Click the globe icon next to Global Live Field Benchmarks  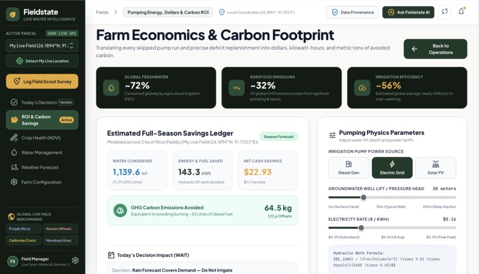point(11,216)
